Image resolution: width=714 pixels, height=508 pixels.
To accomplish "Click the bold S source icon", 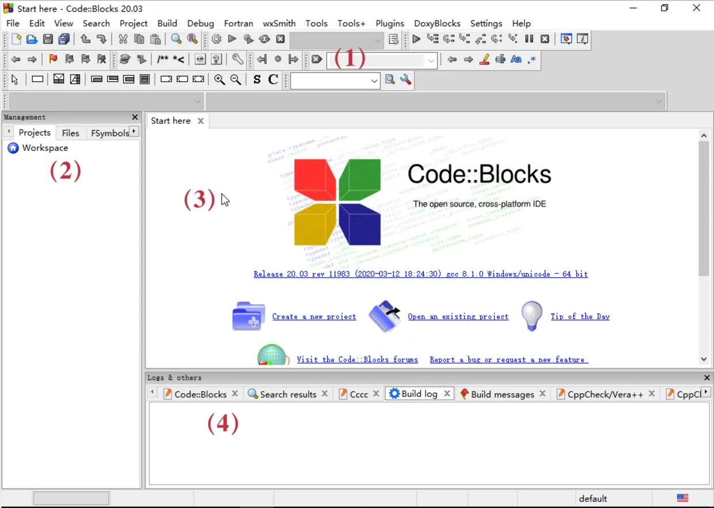I will pyautogui.click(x=257, y=80).
